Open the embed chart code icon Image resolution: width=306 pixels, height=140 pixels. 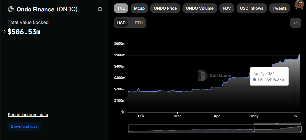pos(296,23)
